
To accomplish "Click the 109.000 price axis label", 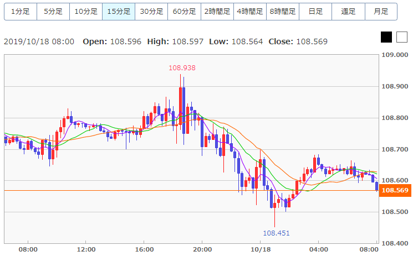I will 395,55.
